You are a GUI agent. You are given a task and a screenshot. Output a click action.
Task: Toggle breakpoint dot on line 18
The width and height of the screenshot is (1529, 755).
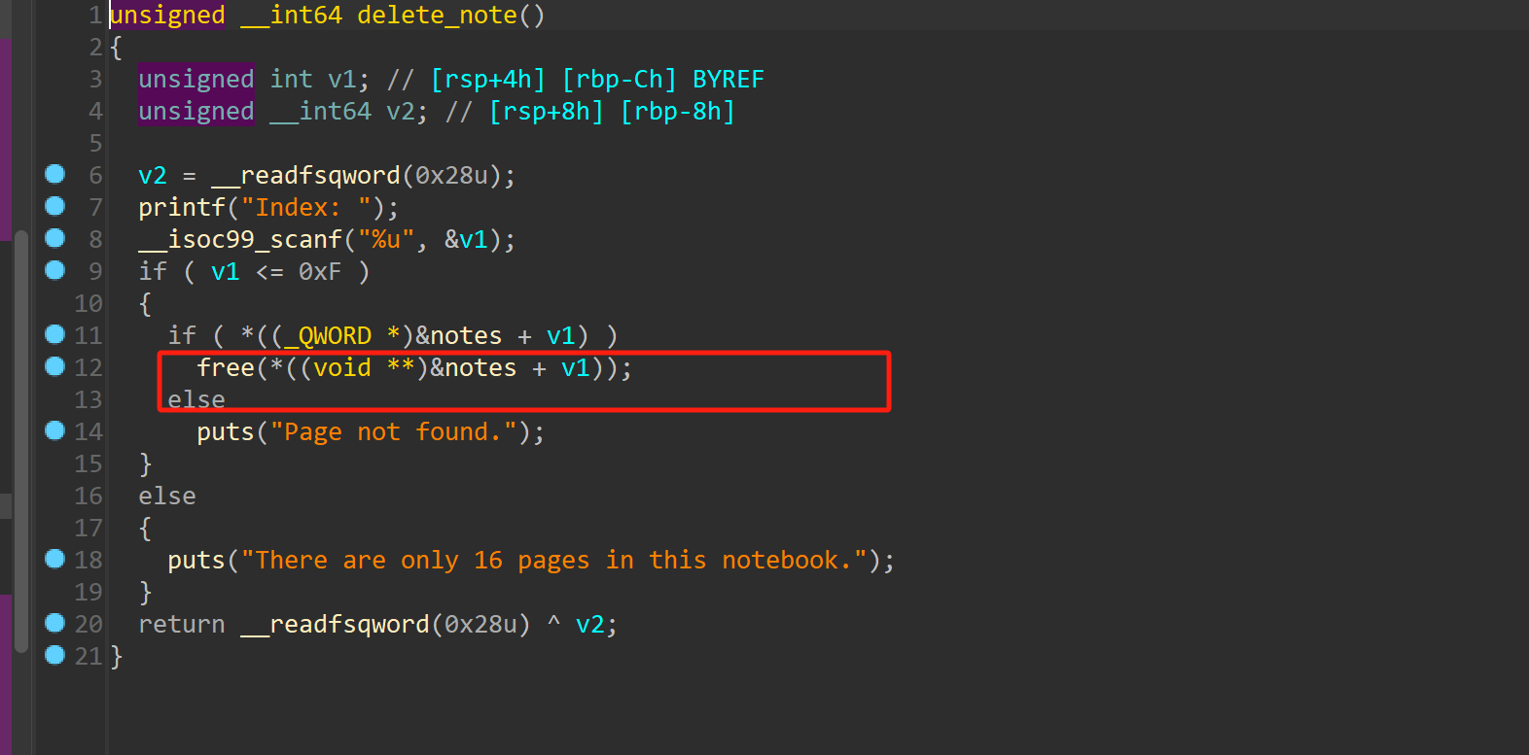(55, 559)
